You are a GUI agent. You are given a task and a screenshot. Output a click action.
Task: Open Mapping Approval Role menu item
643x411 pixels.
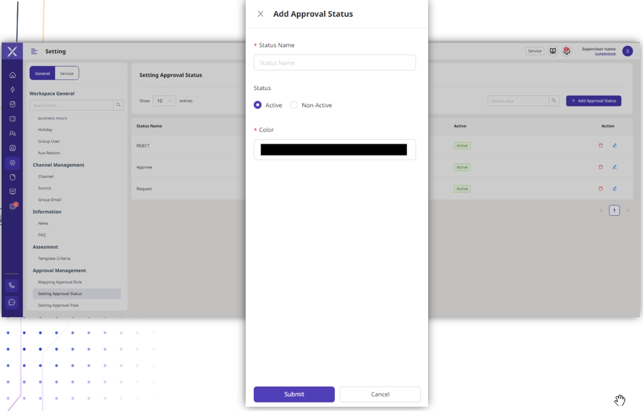pyautogui.click(x=60, y=282)
